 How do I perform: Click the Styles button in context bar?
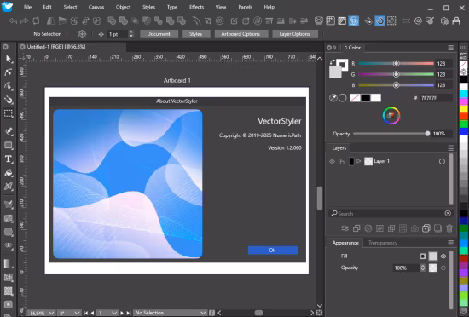pyautogui.click(x=195, y=34)
